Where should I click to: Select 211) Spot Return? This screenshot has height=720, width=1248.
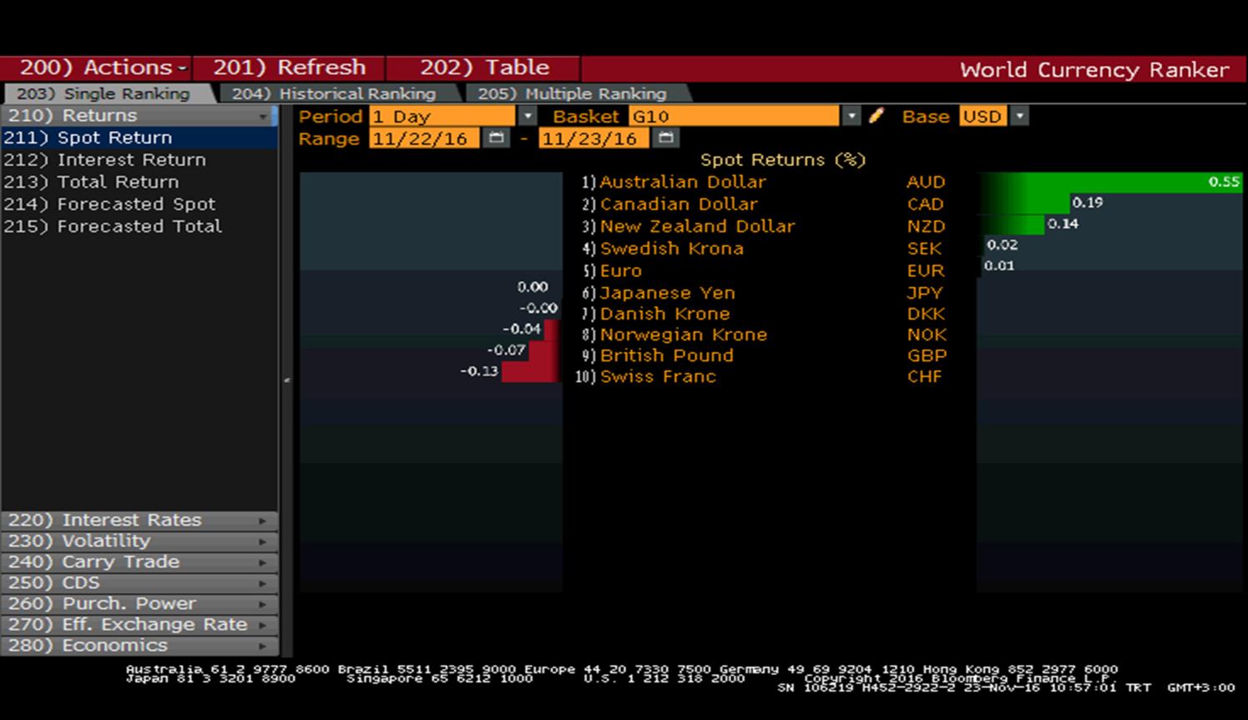click(x=139, y=138)
